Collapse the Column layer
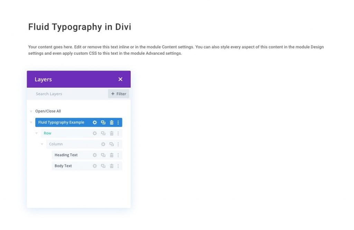The image size is (354, 230). pos(42,144)
